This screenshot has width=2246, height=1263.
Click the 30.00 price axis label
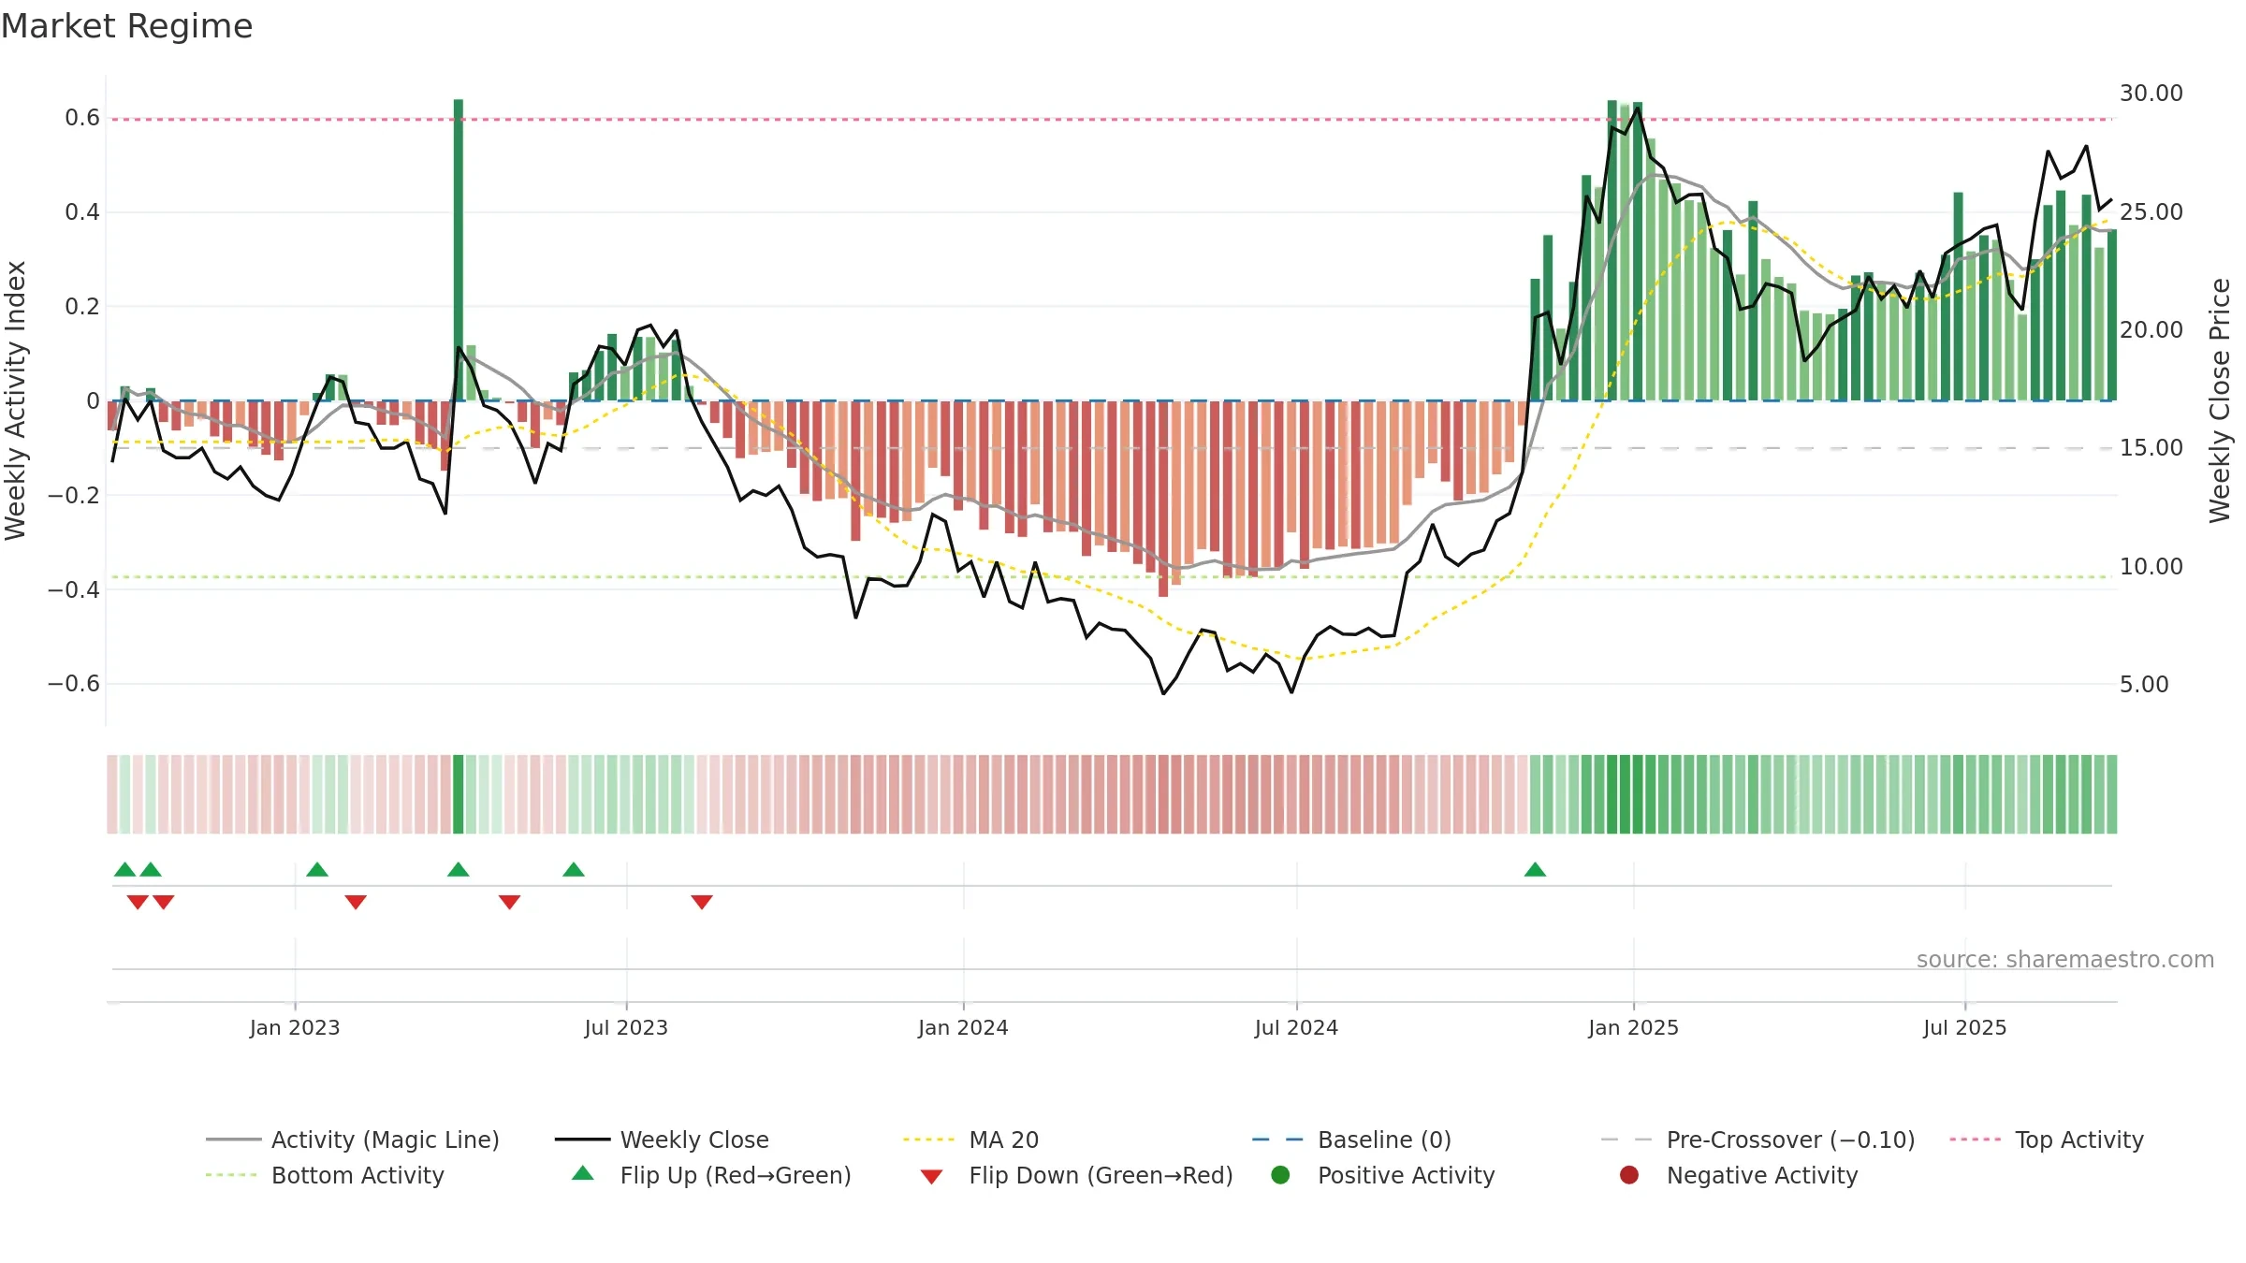click(2151, 94)
